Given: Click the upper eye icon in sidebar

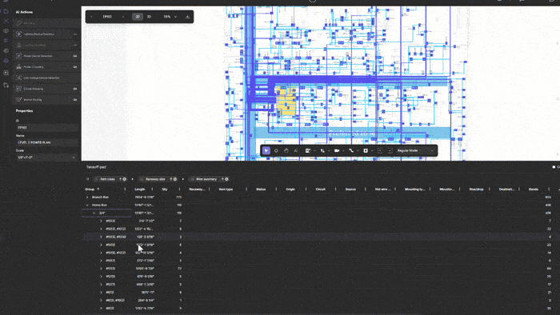Looking at the screenshot, I should click(x=6, y=31).
